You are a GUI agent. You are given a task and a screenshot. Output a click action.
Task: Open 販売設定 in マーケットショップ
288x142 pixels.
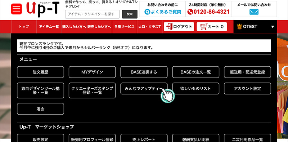(40, 138)
